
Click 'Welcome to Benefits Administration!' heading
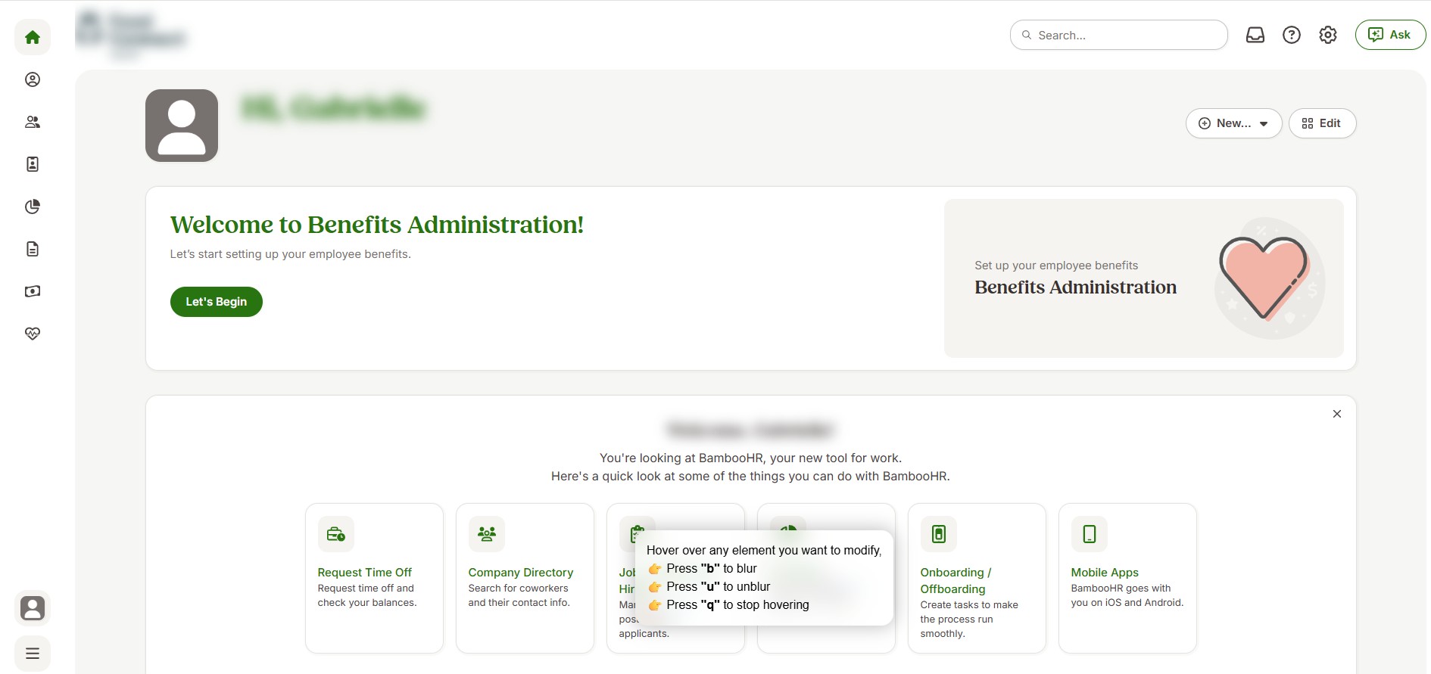[x=377, y=225]
